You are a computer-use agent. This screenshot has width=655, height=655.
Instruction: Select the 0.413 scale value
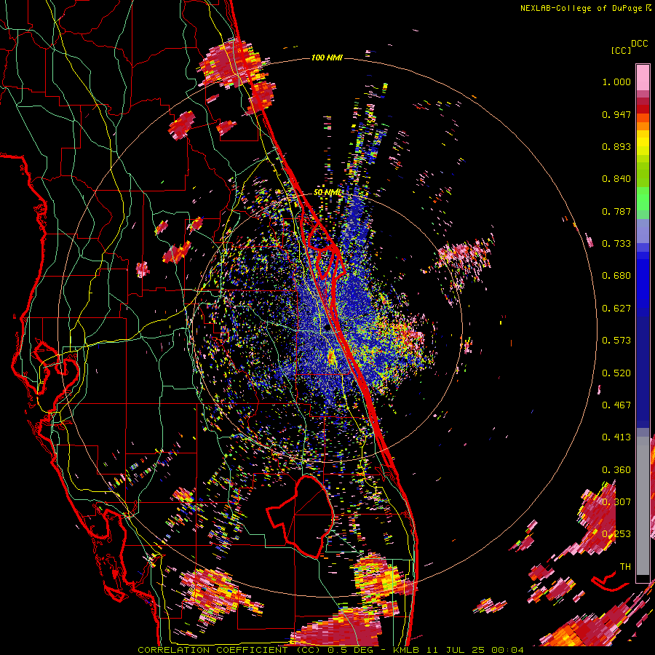616,437
